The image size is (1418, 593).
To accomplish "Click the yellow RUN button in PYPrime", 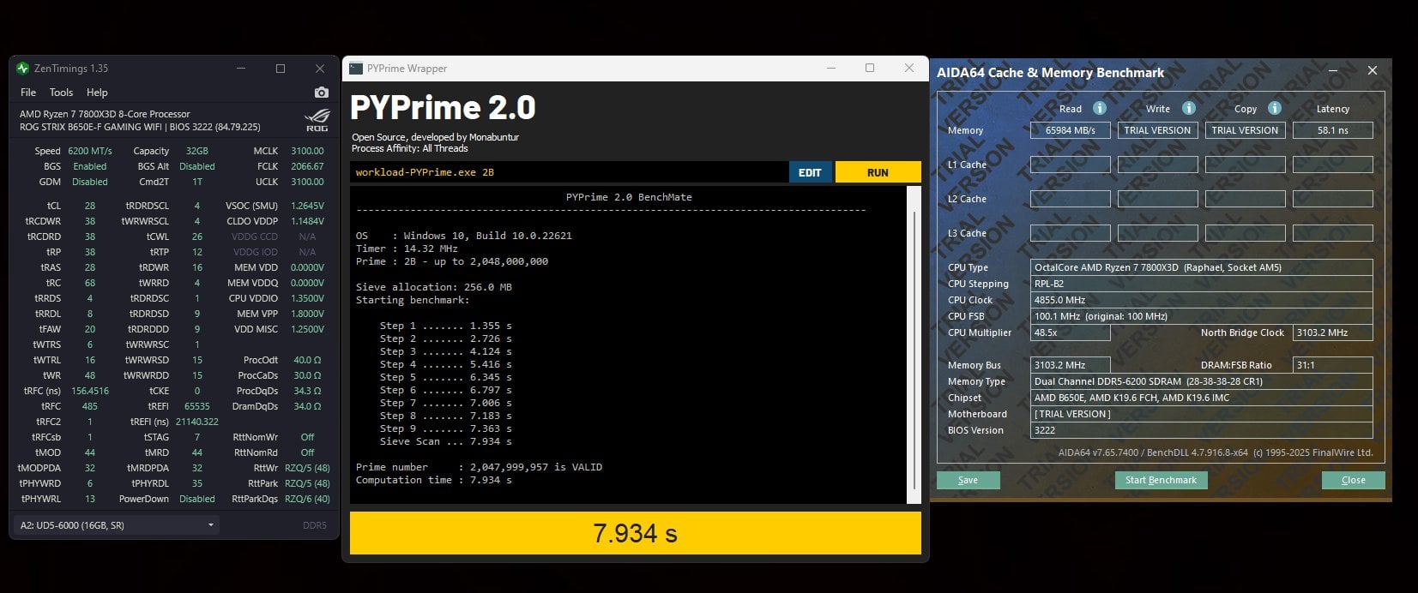I will (878, 172).
